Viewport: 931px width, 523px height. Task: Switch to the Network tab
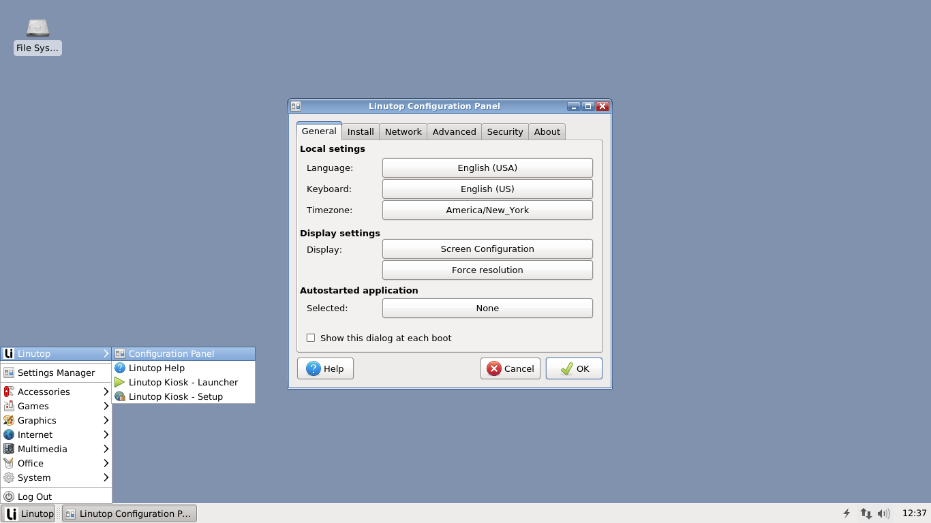[403, 131]
